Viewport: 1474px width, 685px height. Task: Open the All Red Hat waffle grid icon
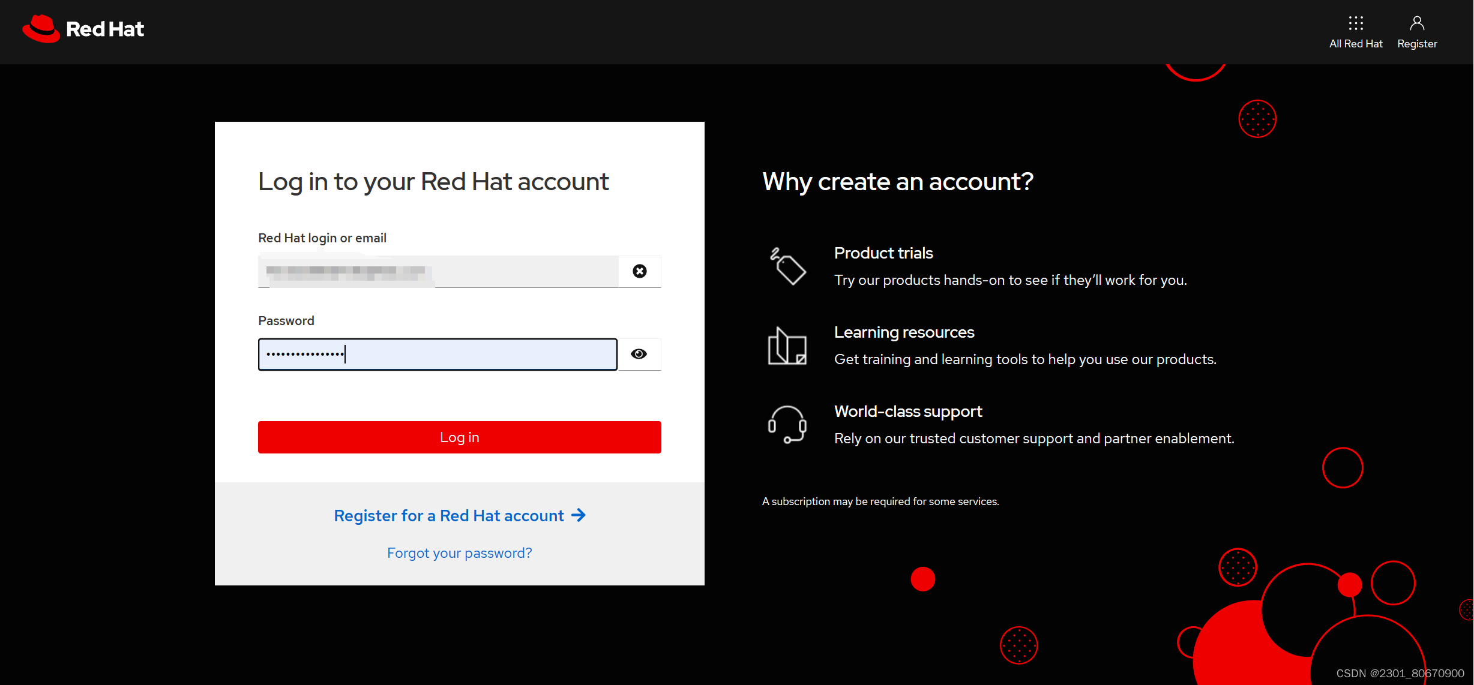point(1355,23)
